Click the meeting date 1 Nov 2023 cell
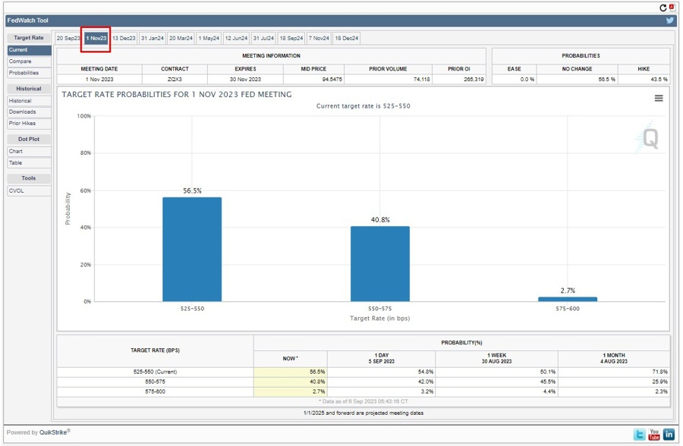The width and height of the screenshot is (683, 446). coord(99,80)
